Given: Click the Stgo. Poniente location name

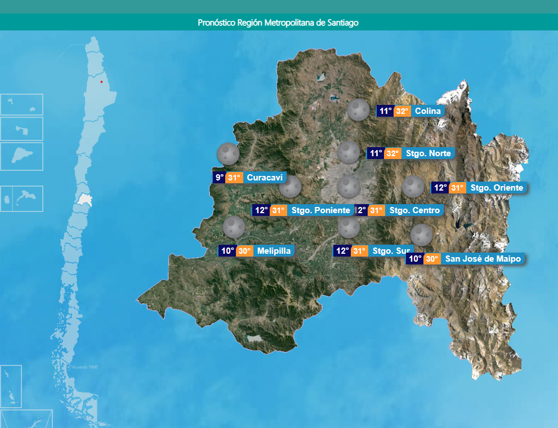Looking at the screenshot, I should tap(320, 210).
